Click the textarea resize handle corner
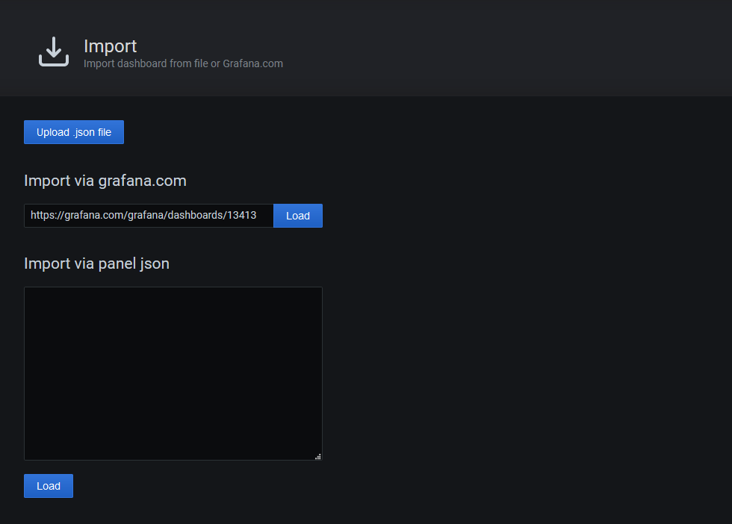Image resolution: width=732 pixels, height=524 pixels. point(318,456)
